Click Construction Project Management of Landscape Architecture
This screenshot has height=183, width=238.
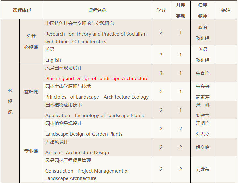tap(87, 175)
